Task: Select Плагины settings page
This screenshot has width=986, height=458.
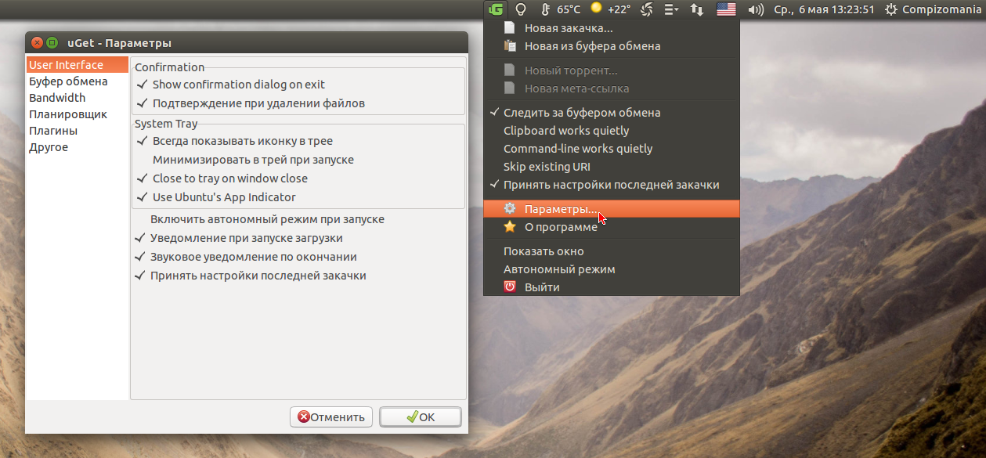Action: tap(77, 131)
